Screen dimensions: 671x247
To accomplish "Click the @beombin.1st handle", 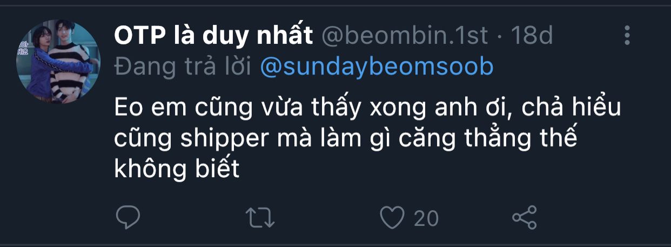I will [405, 36].
